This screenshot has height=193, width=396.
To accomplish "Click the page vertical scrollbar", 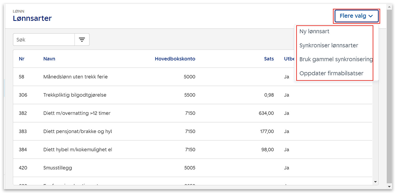I will [x=389, y=97].
